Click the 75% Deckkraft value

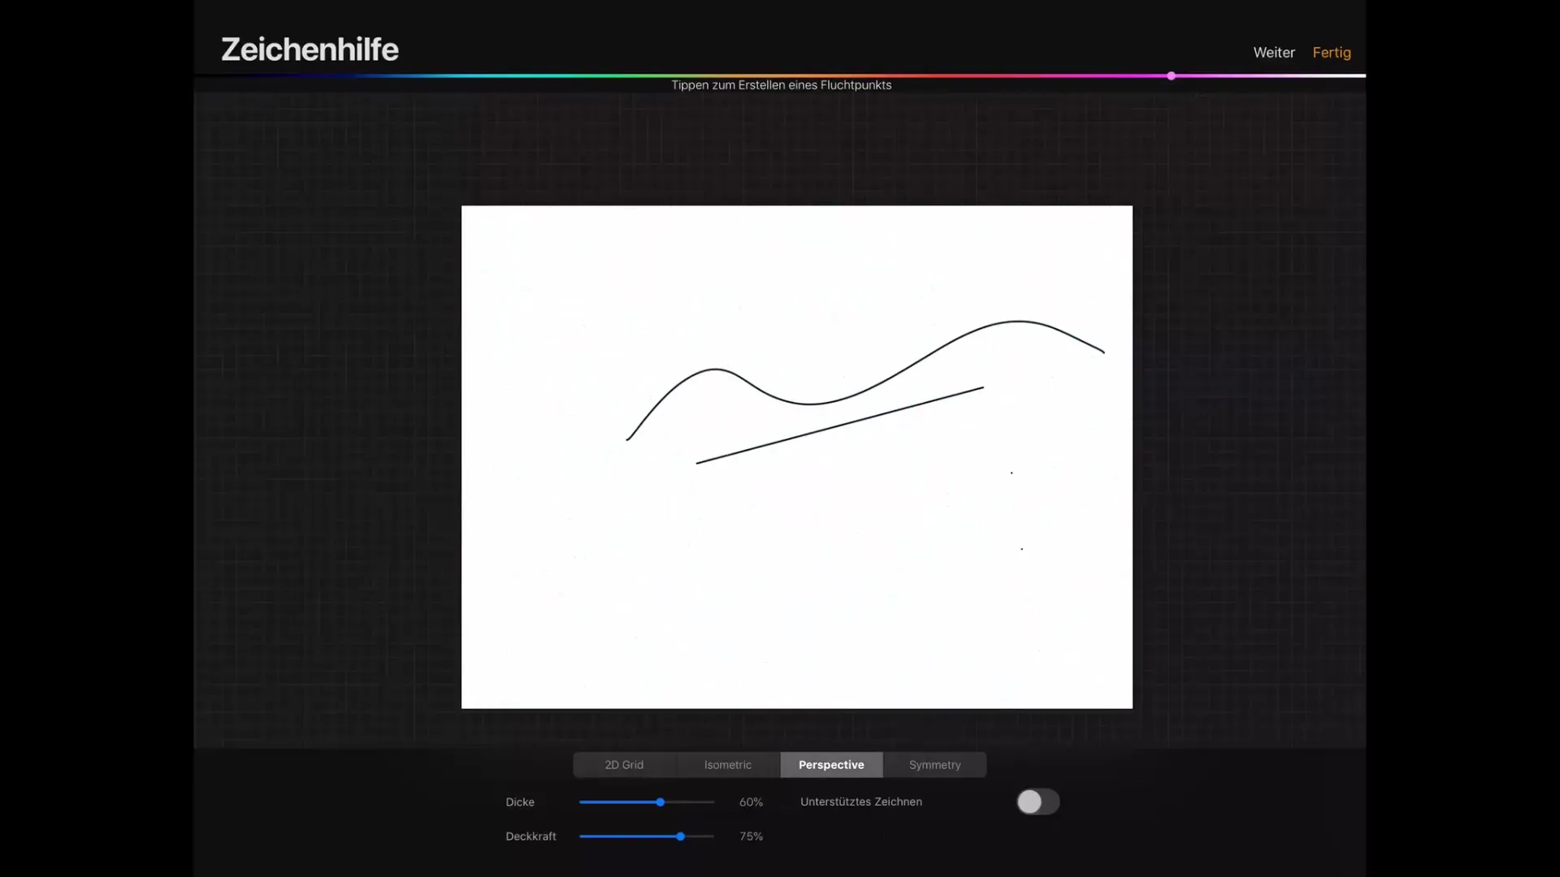click(x=751, y=836)
